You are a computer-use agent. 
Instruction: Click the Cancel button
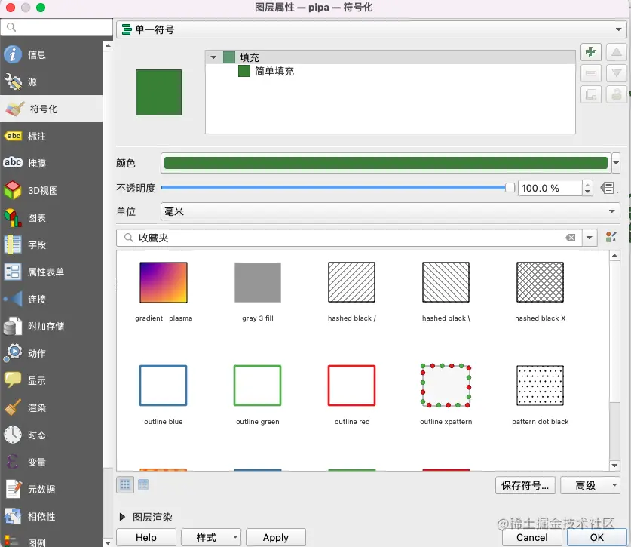coord(532,537)
